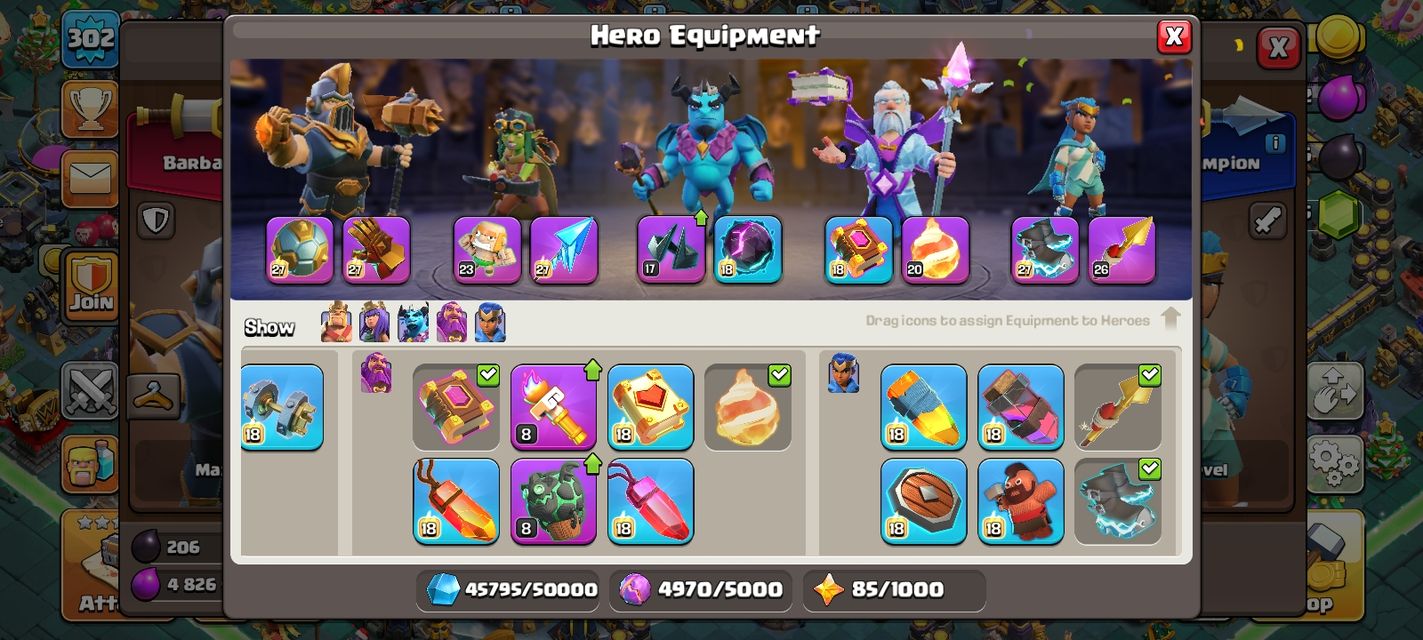Select the Rage Gem orange crystal equipment
This screenshot has width=1423, height=640.
(456, 501)
